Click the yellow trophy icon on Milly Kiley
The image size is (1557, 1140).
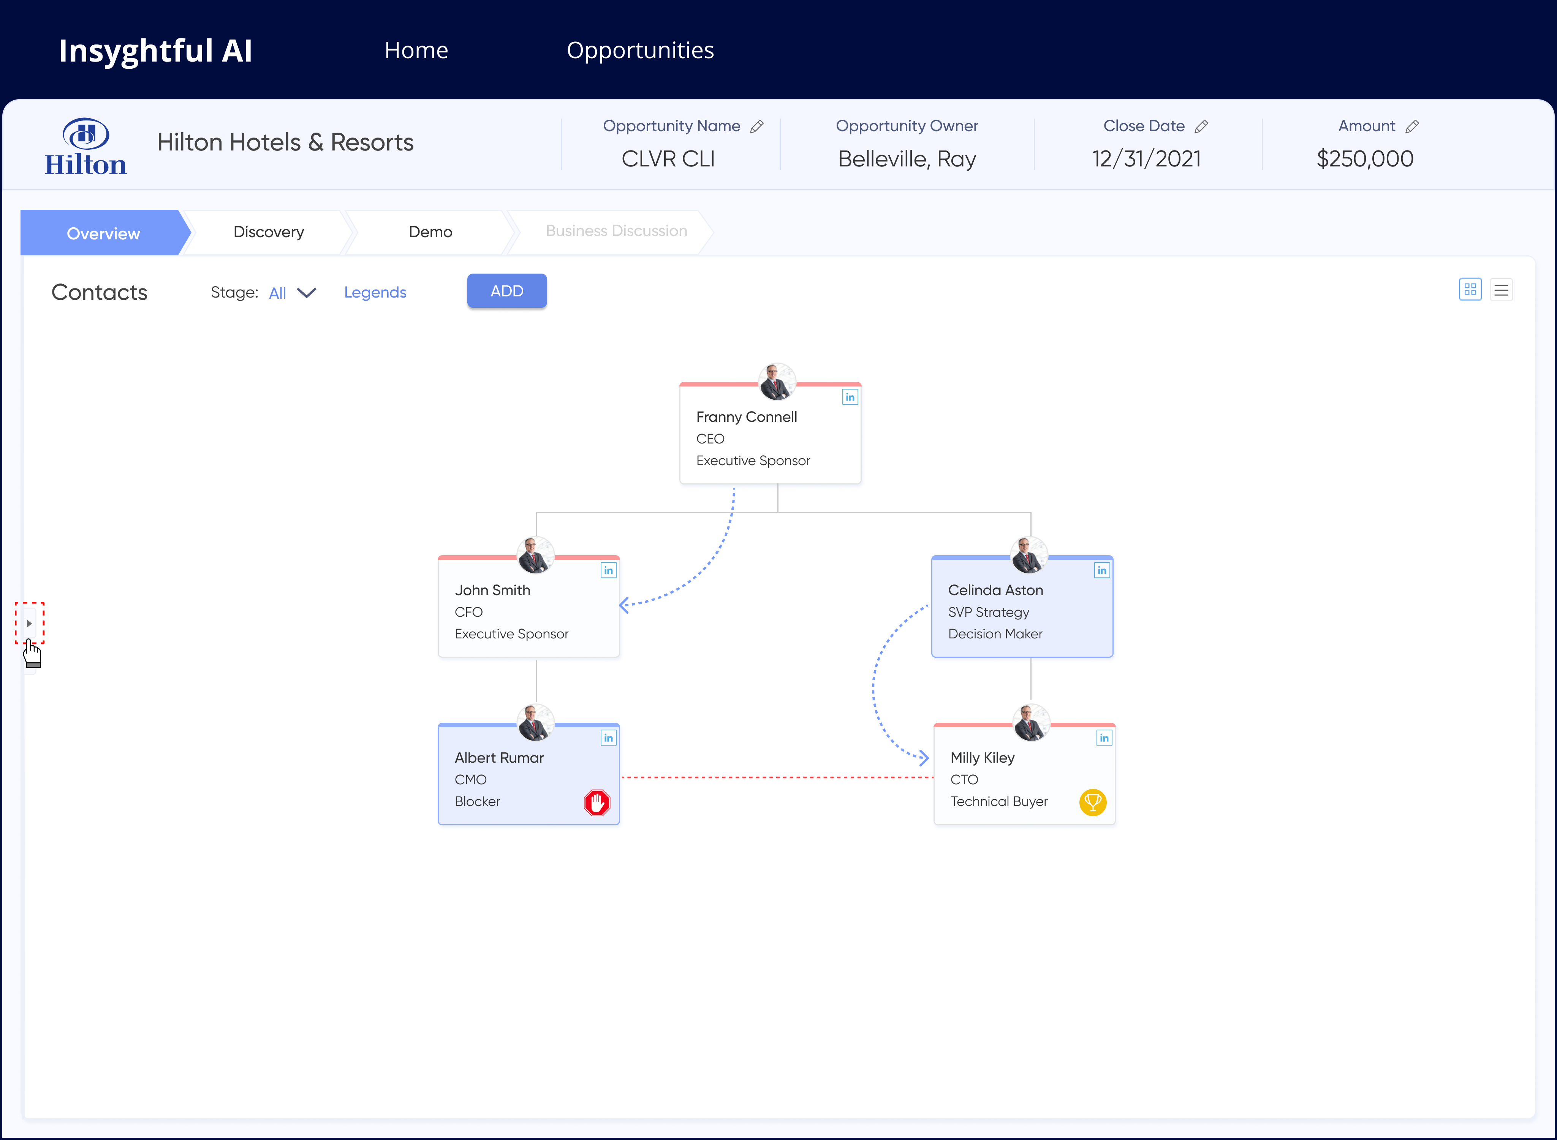pyautogui.click(x=1093, y=803)
